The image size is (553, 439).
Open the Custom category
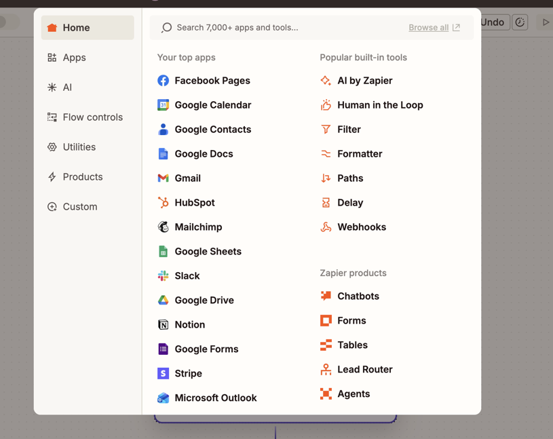(x=88, y=206)
